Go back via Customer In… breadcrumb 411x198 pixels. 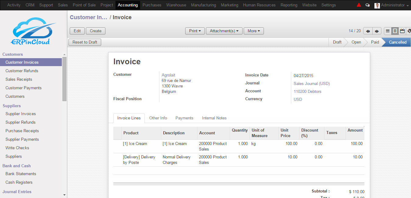(x=88, y=17)
